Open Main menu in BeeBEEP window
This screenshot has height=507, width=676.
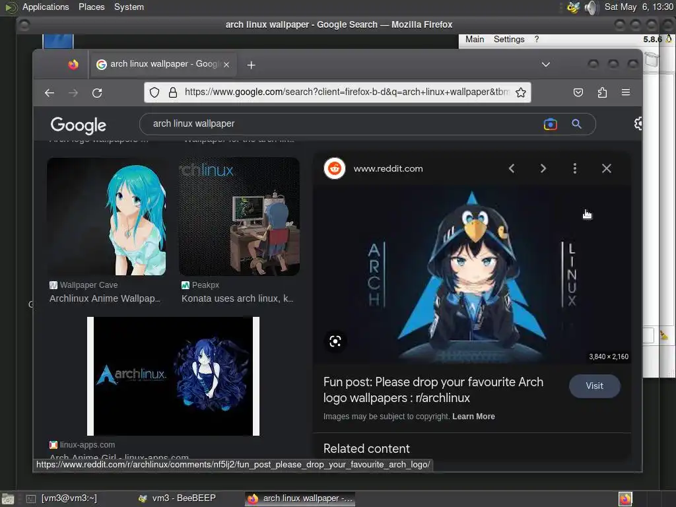(475, 39)
